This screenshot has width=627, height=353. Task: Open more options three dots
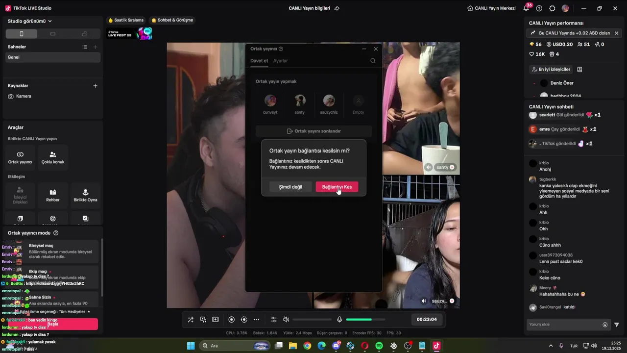click(x=256, y=320)
